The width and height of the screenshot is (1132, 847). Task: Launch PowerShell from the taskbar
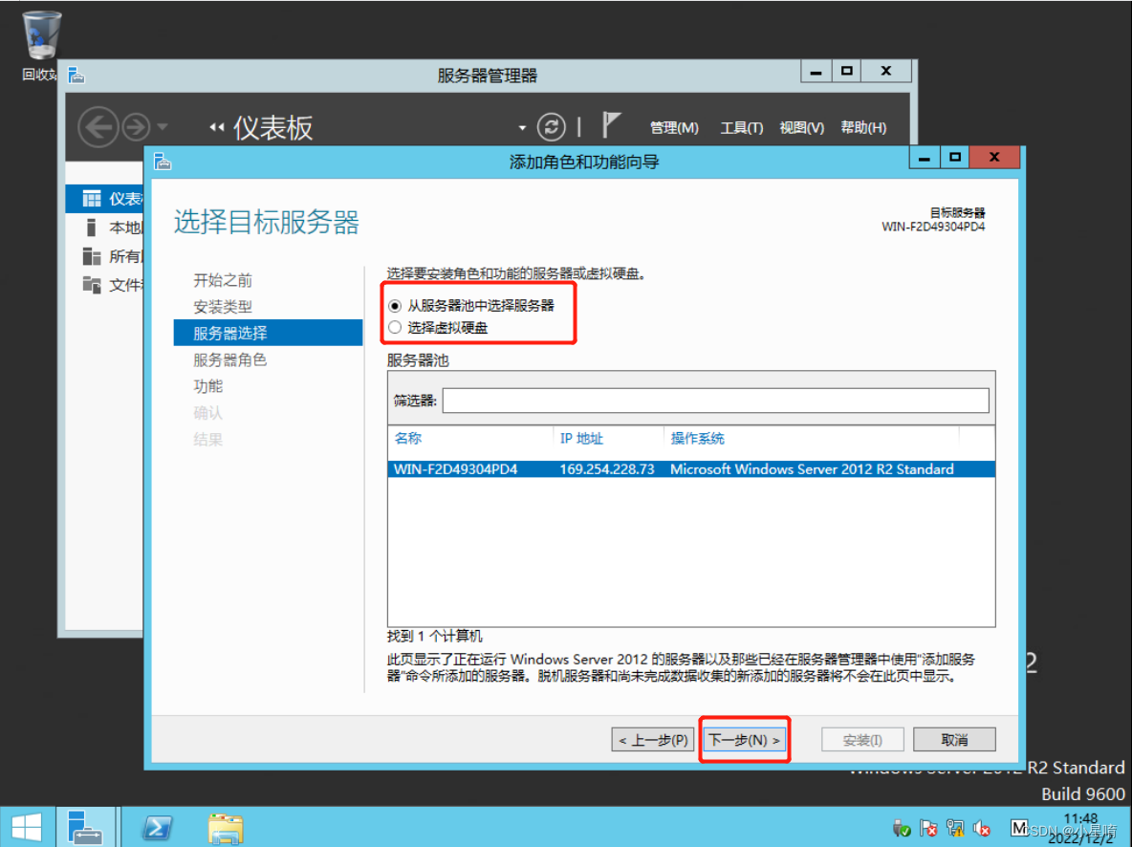[x=157, y=827]
